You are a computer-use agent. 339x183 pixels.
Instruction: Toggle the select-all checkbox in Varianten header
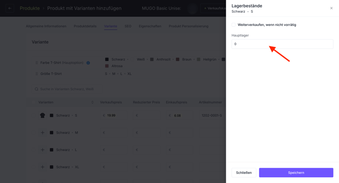pyautogui.click(x=34, y=102)
